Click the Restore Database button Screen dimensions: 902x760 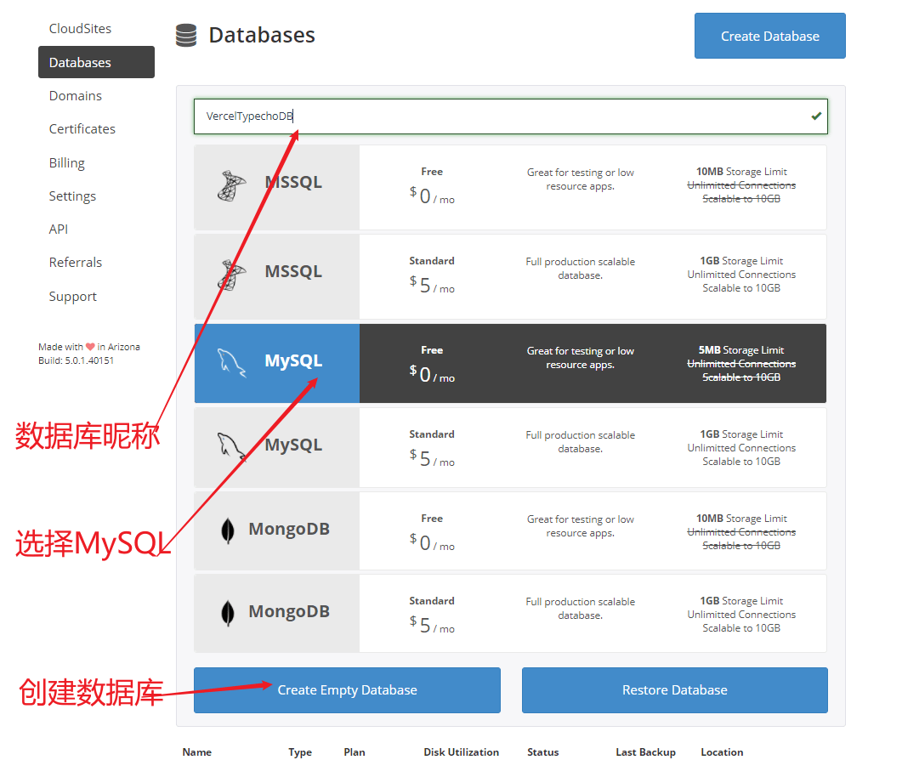point(674,690)
